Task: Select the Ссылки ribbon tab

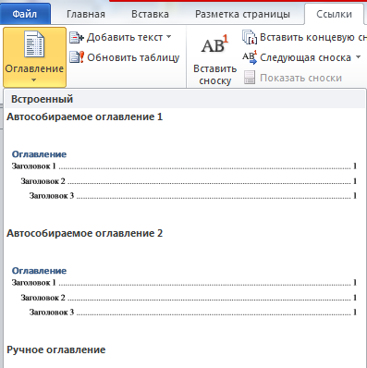Action: 335,14
